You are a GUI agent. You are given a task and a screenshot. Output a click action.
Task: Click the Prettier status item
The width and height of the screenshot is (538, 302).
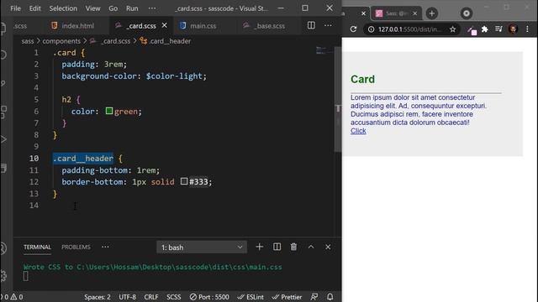coord(287,297)
